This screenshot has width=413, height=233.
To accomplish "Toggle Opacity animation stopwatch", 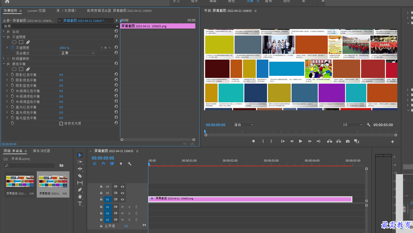I will [x=12, y=48].
